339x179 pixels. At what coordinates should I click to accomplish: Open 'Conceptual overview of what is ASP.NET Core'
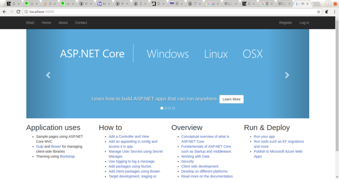[x=205, y=139]
